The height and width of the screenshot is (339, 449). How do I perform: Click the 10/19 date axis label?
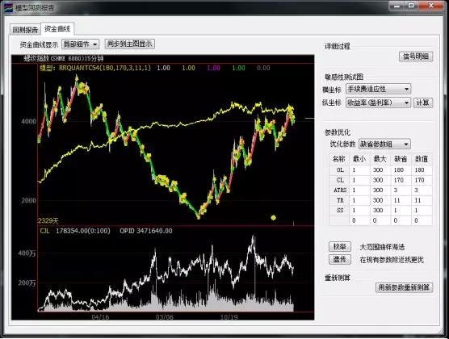point(229,317)
